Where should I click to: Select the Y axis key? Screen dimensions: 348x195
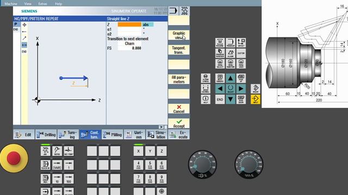coord(150,151)
